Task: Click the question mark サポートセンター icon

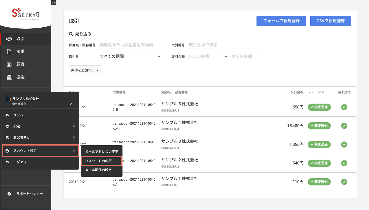Action: [9, 194]
